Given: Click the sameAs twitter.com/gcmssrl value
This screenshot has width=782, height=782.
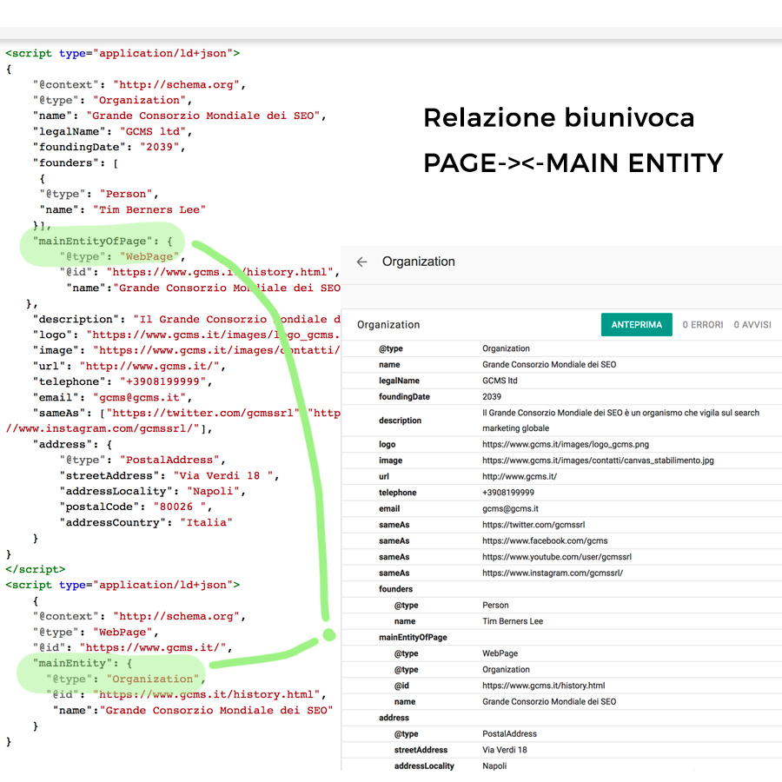Looking at the screenshot, I should point(533,525).
